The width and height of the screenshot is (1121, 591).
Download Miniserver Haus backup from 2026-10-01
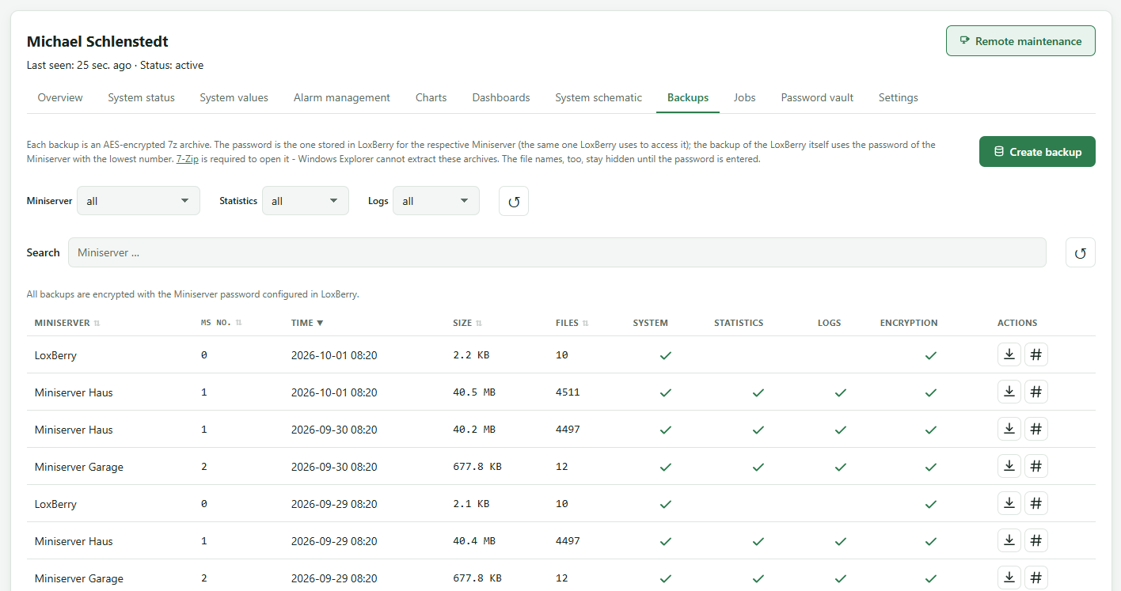pos(1009,392)
